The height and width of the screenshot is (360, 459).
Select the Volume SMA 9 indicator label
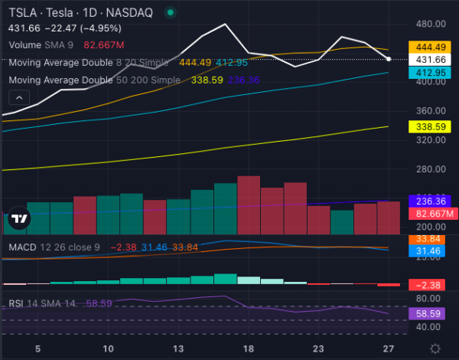[x=41, y=45]
